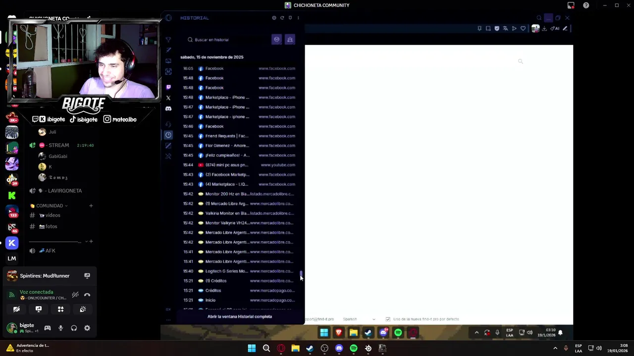Share your screen in Discord
Image resolution: width=634 pixels, height=356 pixels.
[x=39, y=309]
